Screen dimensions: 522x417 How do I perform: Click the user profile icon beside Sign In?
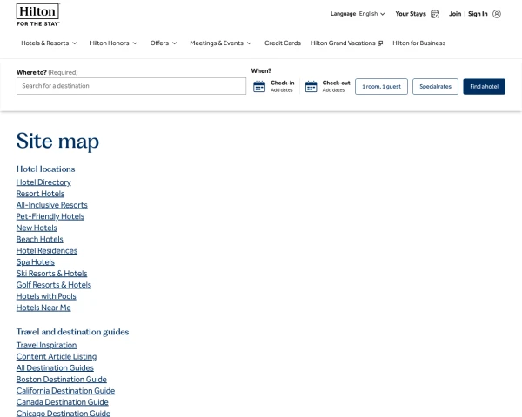tap(497, 14)
